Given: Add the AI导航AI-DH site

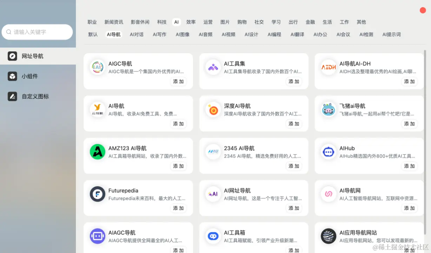Looking at the screenshot, I should pyautogui.click(x=409, y=82).
